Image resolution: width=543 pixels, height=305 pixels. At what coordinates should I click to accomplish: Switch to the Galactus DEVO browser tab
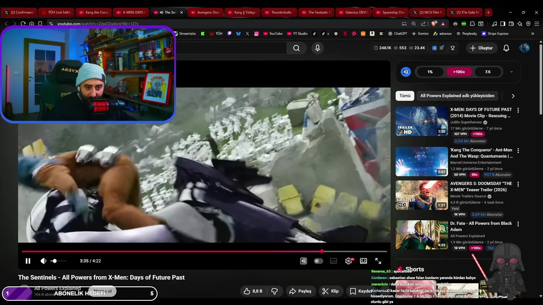click(353, 12)
